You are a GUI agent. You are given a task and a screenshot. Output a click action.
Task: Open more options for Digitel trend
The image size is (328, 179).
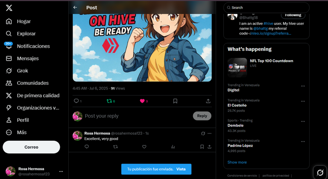click(303, 86)
